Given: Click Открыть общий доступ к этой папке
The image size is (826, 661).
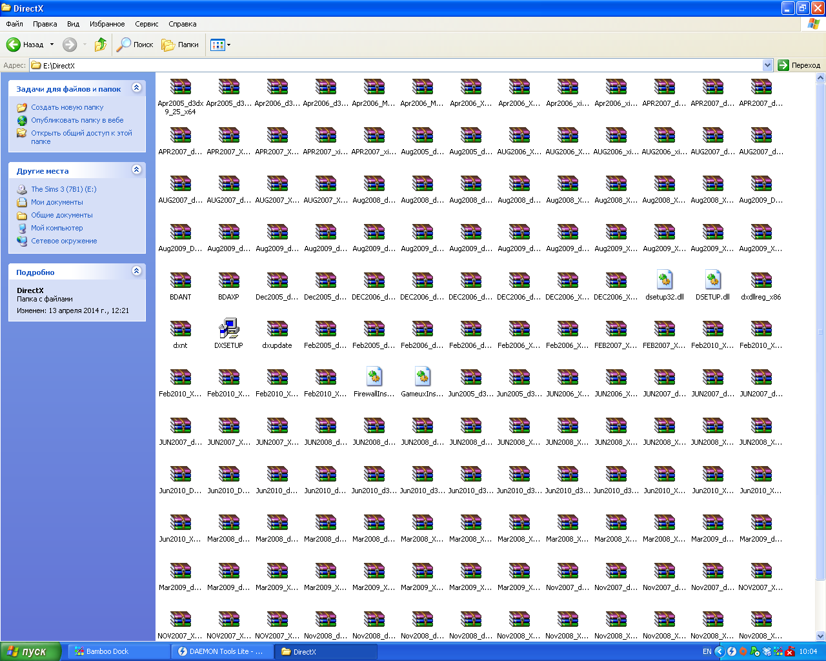Looking at the screenshot, I should click(82, 137).
